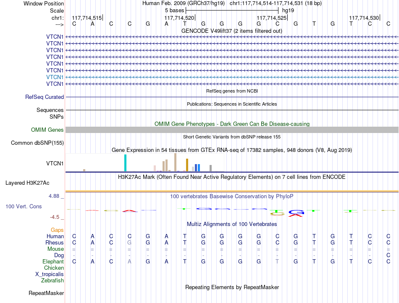
Task: Click the tallest tan bar in GTEx chart
Action: click(175, 162)
